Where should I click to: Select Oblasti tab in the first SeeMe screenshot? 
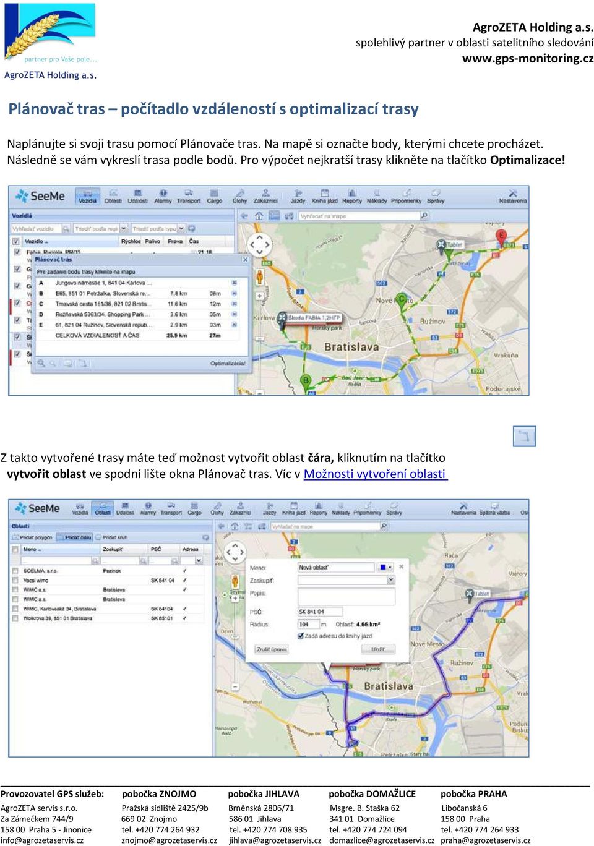click(x=113, y=197)
